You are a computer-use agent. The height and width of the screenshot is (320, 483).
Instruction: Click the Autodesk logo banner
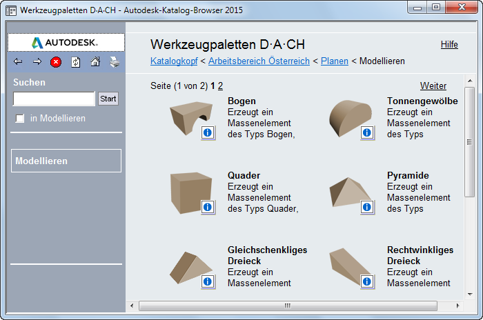pyautogui.click(x=66, y=43)
